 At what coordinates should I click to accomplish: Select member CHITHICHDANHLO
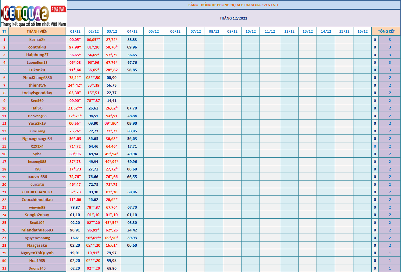pyautogui.click(x=37, y=192)
